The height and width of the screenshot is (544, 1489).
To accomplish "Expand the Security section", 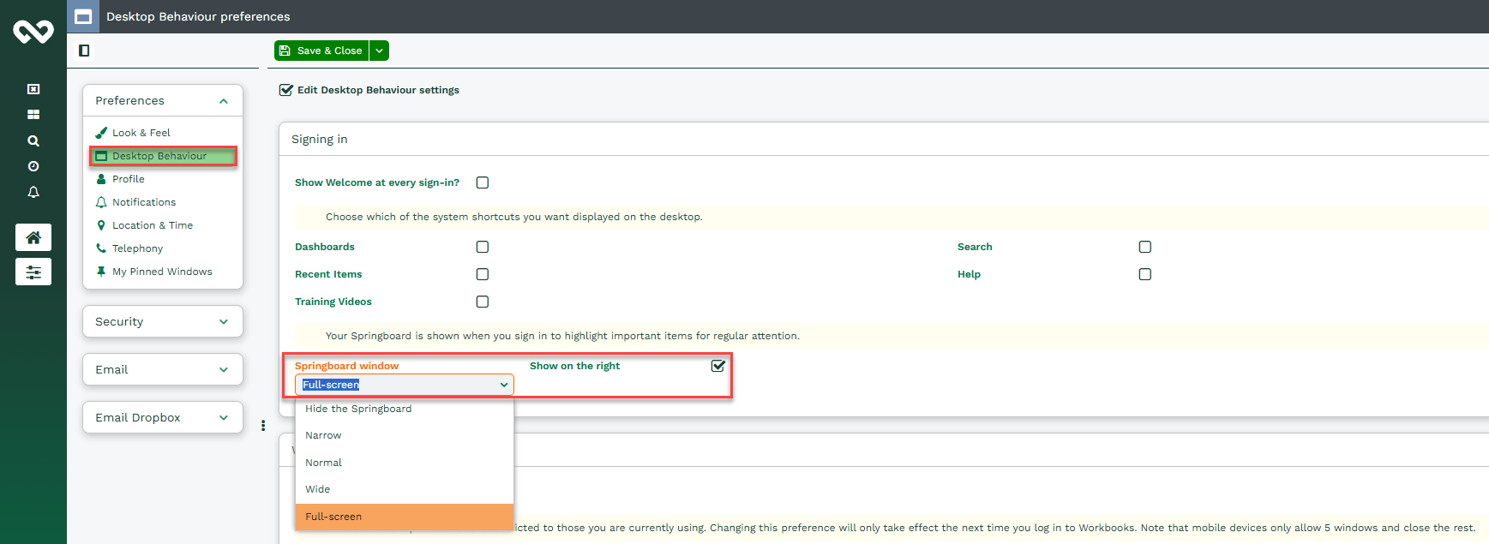I will point(163,322).
